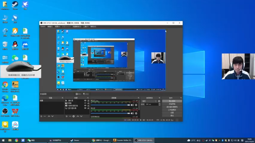The height and width of the screenshot is (143, 255).
Task: Open Google Chrome desktop shortcut
Action: coord(5,86)
